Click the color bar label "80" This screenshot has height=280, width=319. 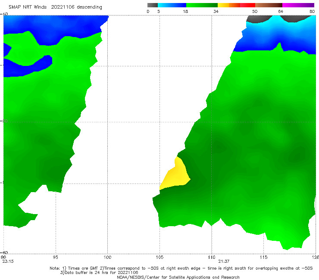pos(312,12)
